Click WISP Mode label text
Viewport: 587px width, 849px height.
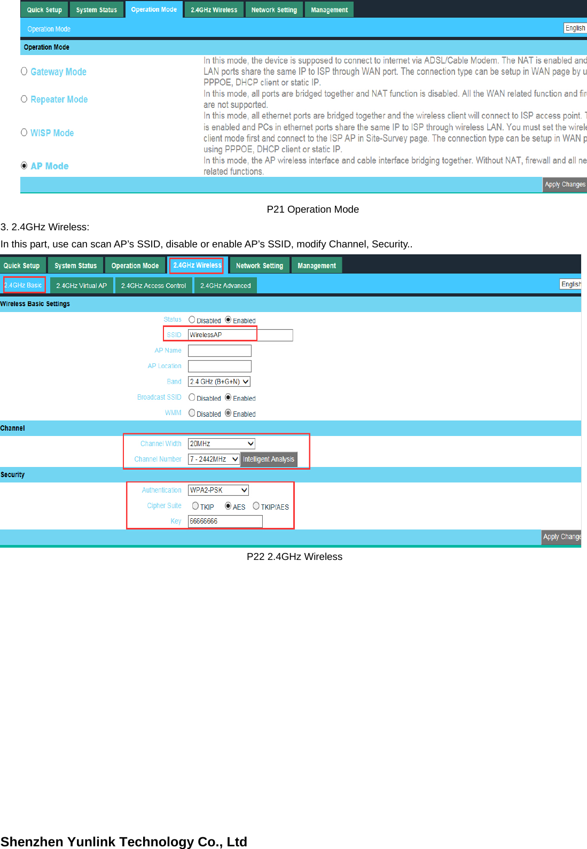tap(52, 133)
